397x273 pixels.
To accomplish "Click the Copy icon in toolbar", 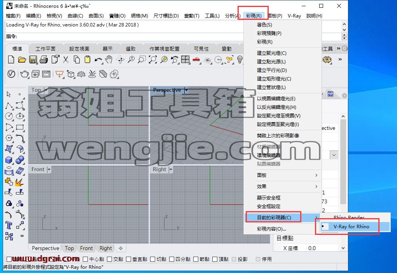I will coord(77,60).
